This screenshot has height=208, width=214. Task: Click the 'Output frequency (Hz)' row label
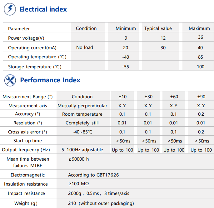tap(26, 150)
